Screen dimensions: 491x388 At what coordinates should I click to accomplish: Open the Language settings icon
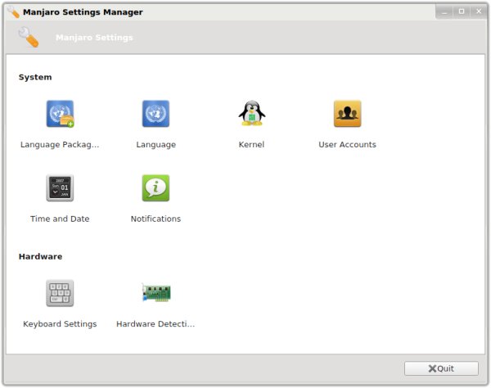155,114
